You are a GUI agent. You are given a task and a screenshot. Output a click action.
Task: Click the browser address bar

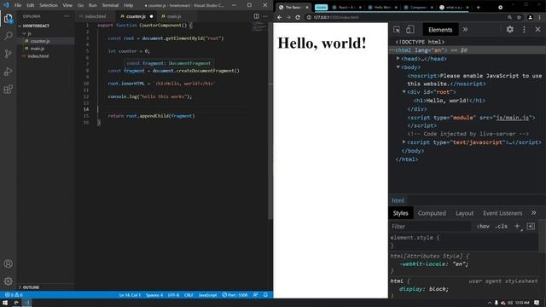[404, 17]
